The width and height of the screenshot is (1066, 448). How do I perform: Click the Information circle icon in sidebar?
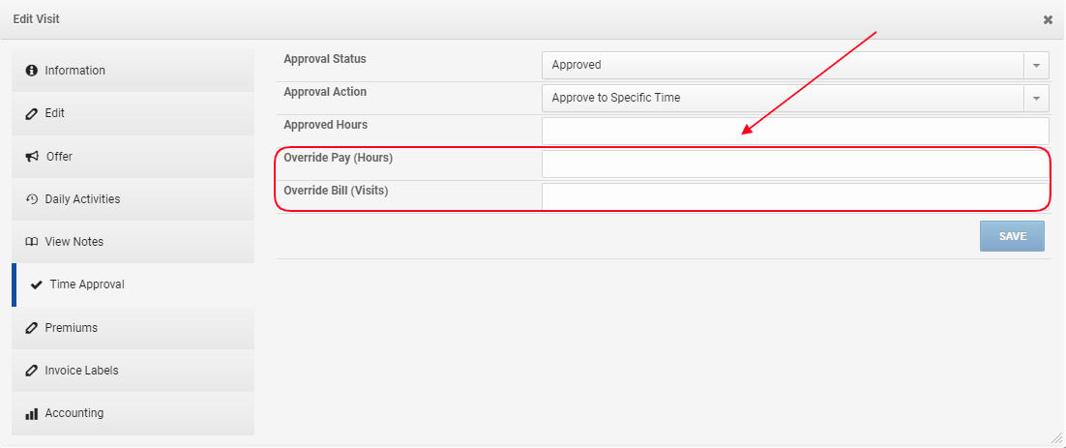[x=31, y=71]
